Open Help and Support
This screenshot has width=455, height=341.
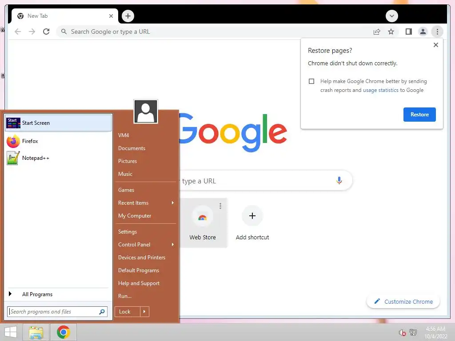139,283
